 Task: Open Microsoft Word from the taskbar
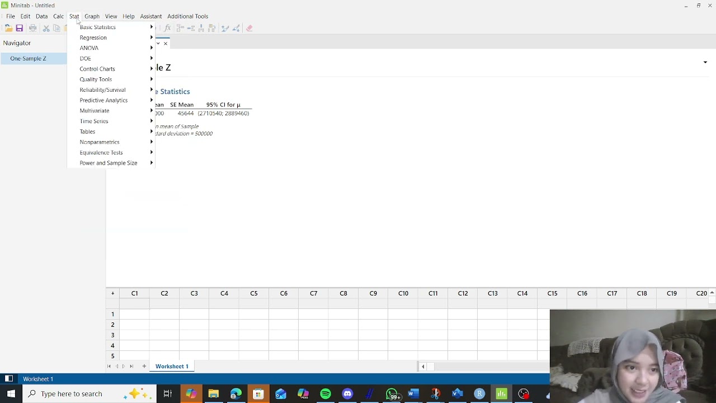tap(413, 393)
